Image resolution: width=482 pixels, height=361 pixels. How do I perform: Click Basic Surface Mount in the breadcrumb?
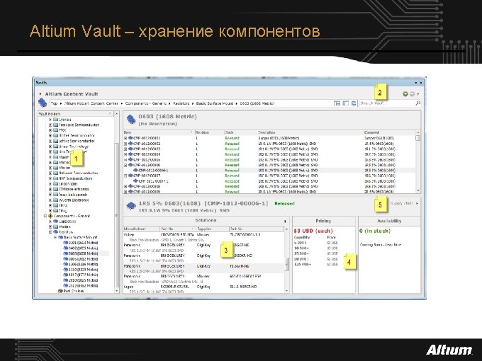pyautogui.click(x=215, y=103)
